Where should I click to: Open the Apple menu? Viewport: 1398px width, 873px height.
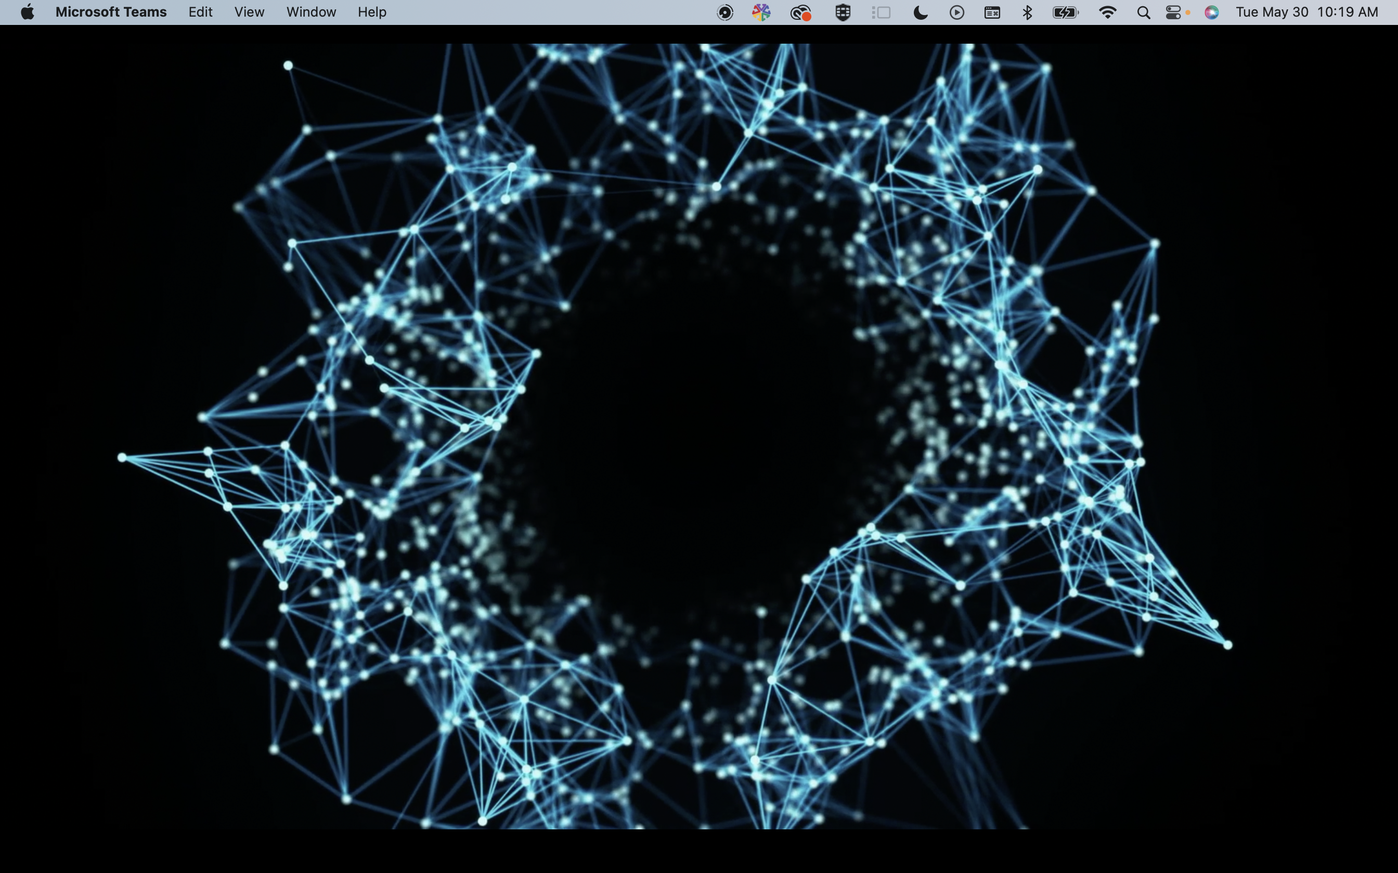pyautogui.click(x=27, y=12)
